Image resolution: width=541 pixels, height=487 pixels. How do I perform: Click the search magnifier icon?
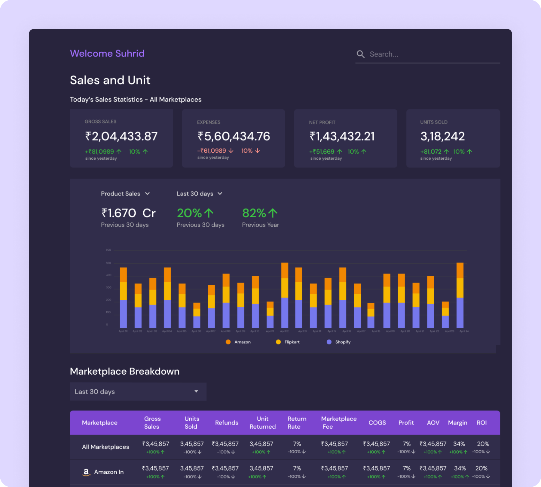click(x=361, y=54)
